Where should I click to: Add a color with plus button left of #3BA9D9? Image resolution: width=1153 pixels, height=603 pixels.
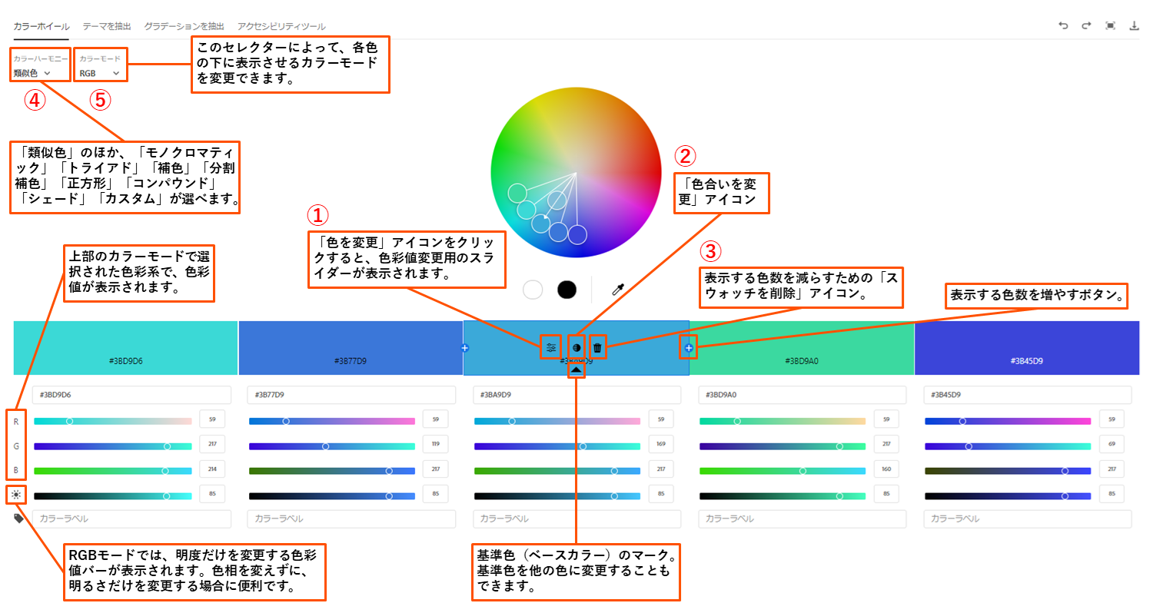coord(464,348)
